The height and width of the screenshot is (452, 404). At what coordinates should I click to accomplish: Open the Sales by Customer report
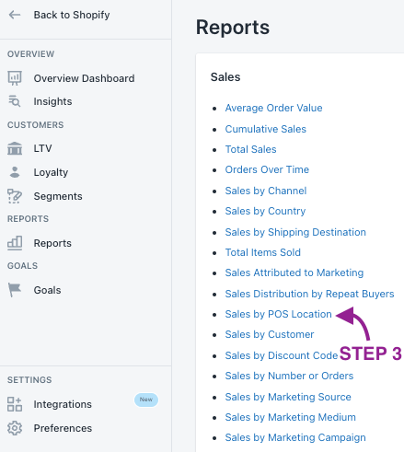[x=270, y=334]
